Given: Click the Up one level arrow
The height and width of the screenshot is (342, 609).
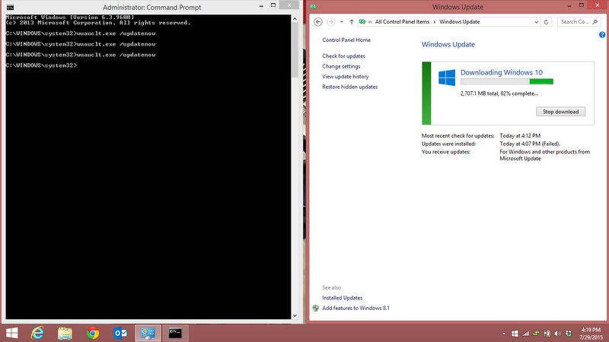Looking at the screenshot, I should (x=352, y=22).
